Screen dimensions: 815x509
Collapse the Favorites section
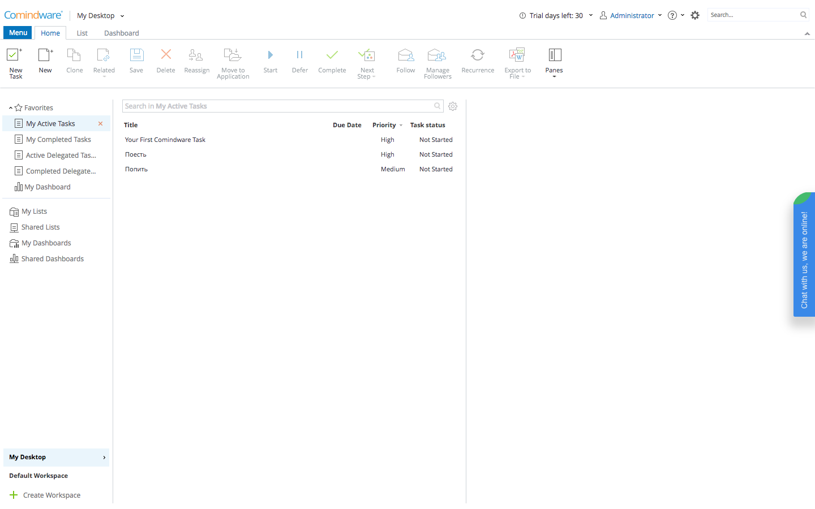(x=11, y=108)
